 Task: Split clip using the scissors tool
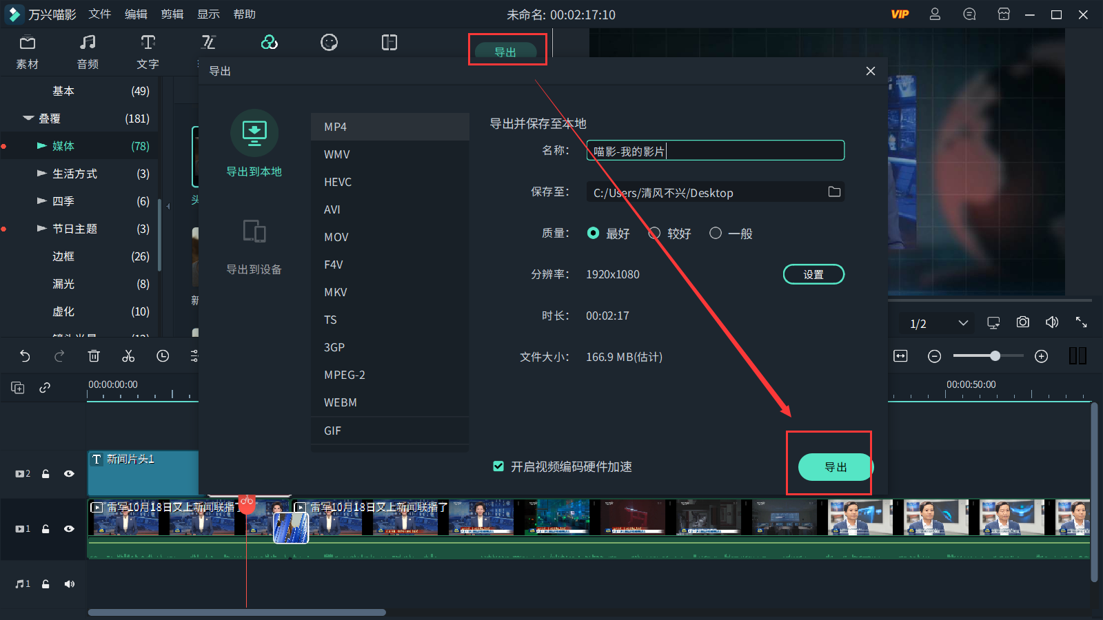[128, 356]
